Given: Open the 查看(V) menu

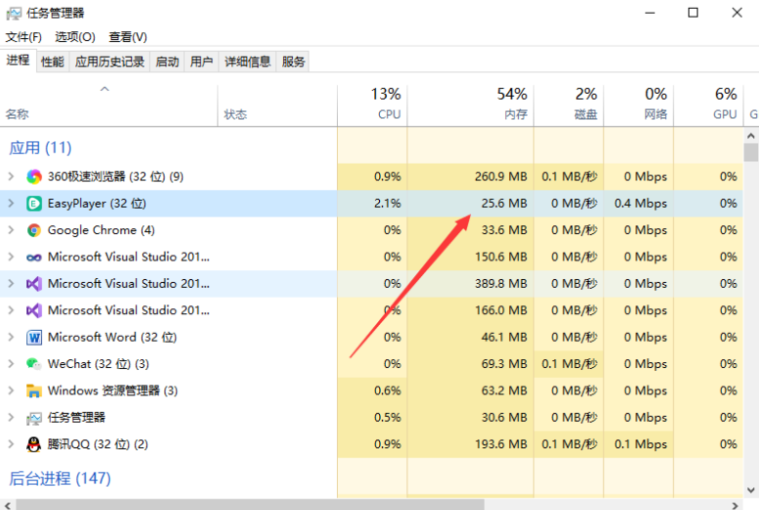Looking at the screenshot, I should pyautogui.click(x=127, y=37).
